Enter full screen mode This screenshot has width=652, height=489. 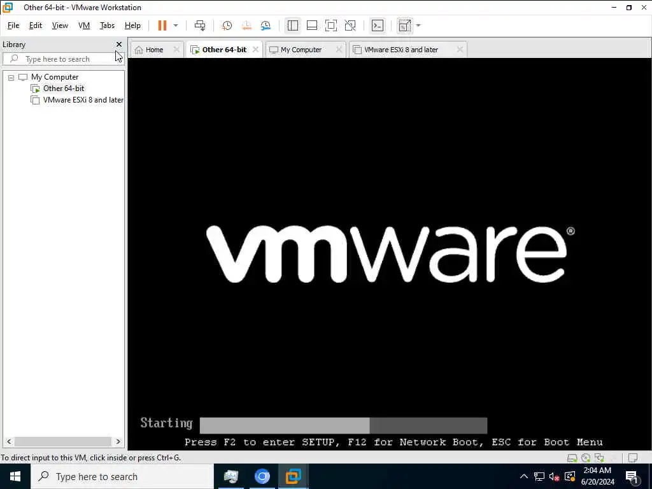pyautogui.click(x=331, y=25)
